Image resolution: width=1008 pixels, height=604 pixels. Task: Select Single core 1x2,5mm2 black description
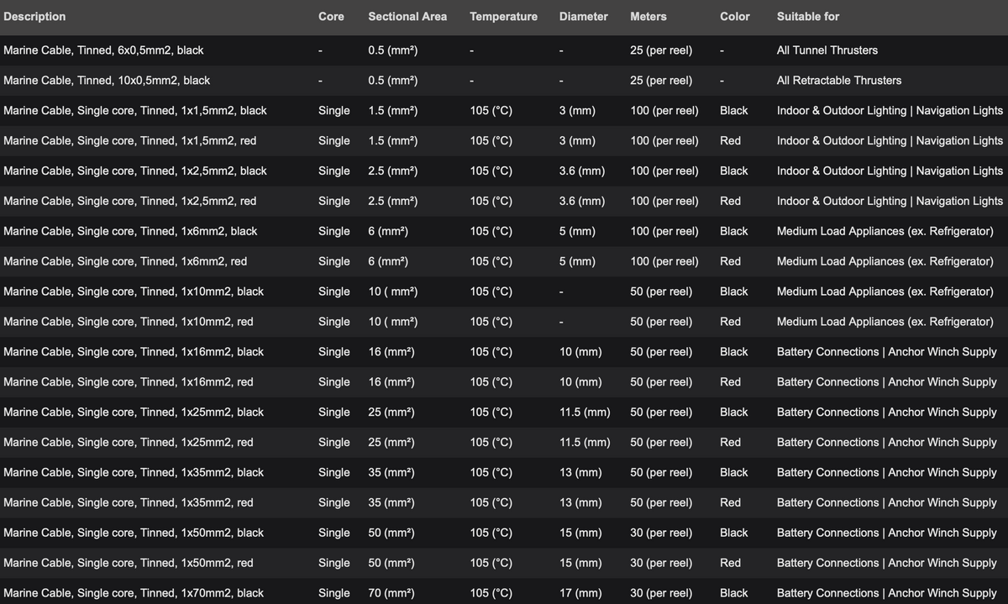(135, 171)
